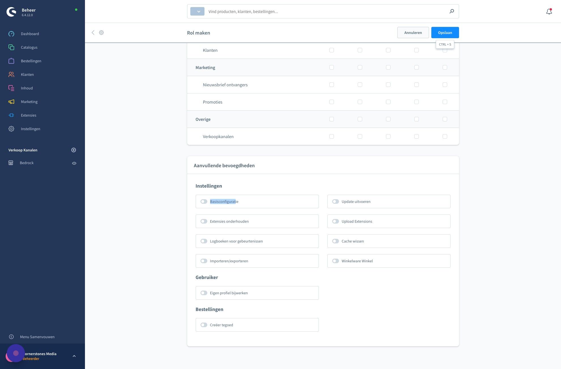Click the settings gear next to back arrow
561x369 pixels.
point(101,33)
